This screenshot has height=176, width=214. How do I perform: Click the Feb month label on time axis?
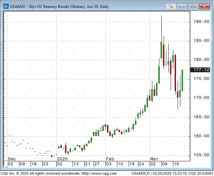pos(110,159)
